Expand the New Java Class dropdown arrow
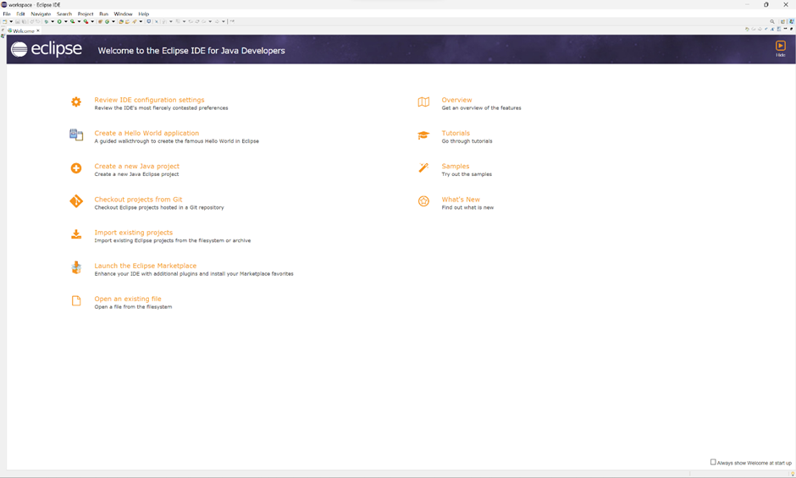796x478 pixels. point(113,21)
